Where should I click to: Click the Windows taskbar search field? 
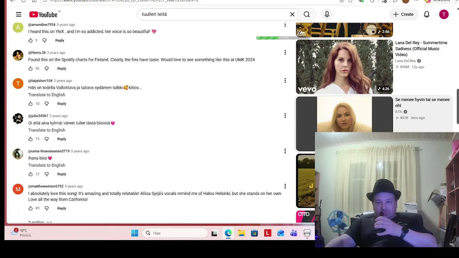175,233
